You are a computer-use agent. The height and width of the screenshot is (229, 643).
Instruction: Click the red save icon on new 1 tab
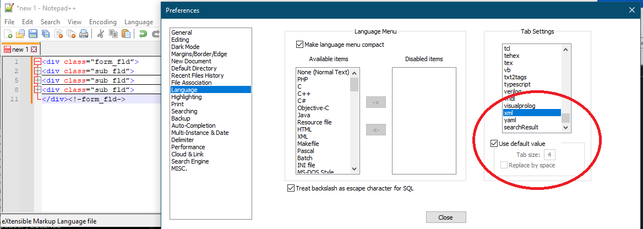(7, 50)
